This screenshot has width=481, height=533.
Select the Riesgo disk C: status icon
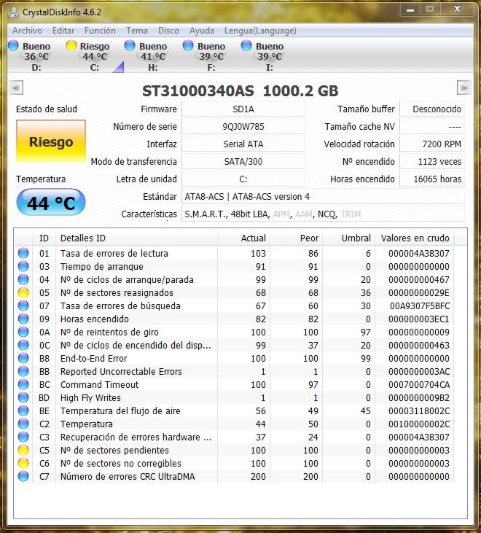71,45
